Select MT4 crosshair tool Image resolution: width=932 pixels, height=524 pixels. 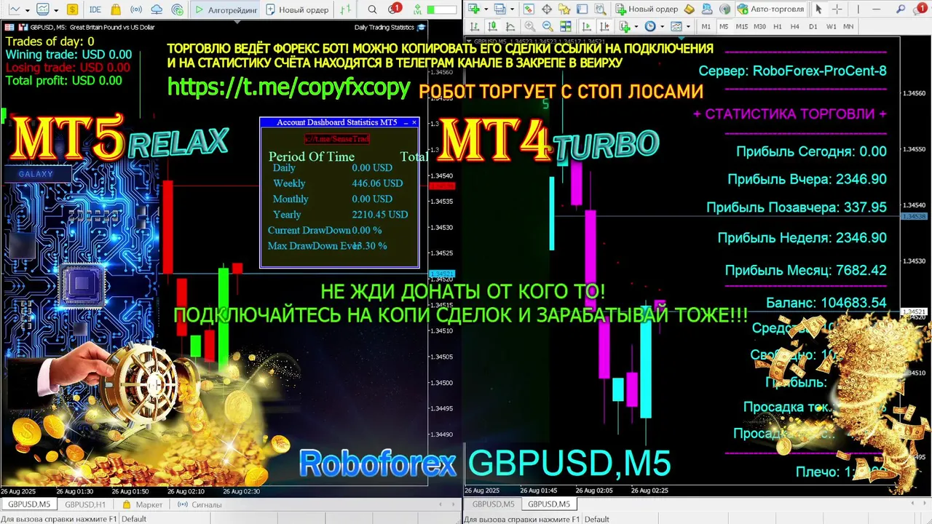coord(837,9)
